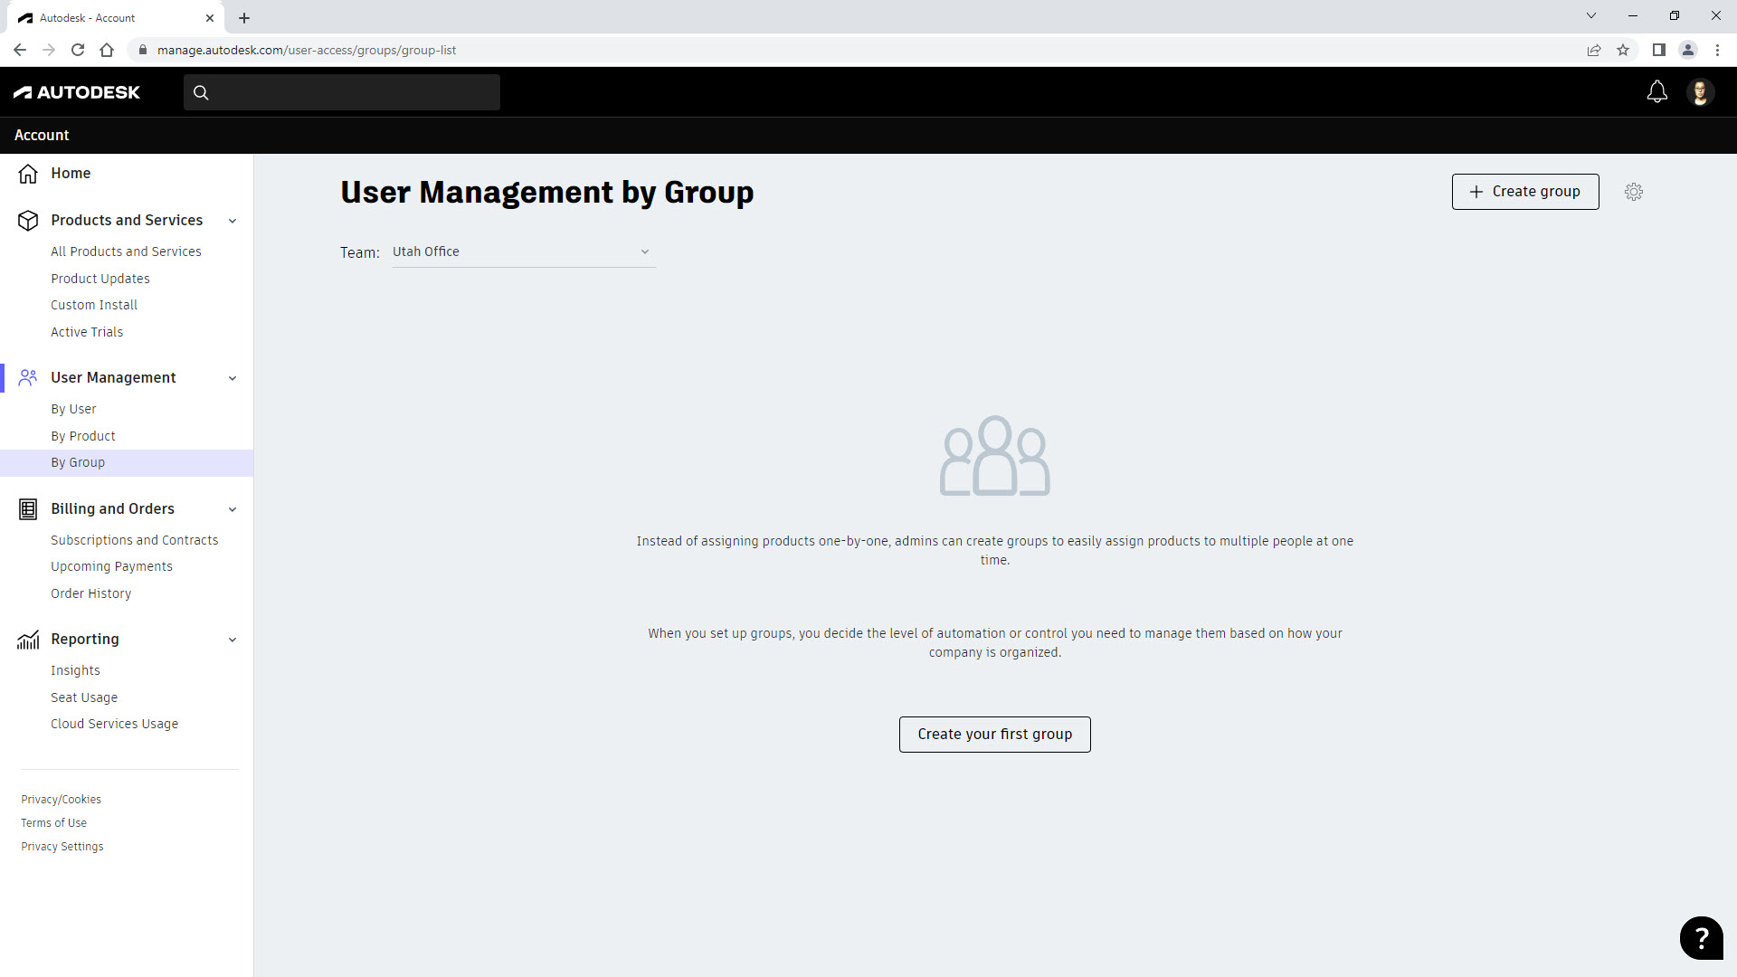Image resolution: width=1737 pixels, height=977 pixels.
Task: Open the Privacy/Cookies link
Action: (x=62, y=800)
